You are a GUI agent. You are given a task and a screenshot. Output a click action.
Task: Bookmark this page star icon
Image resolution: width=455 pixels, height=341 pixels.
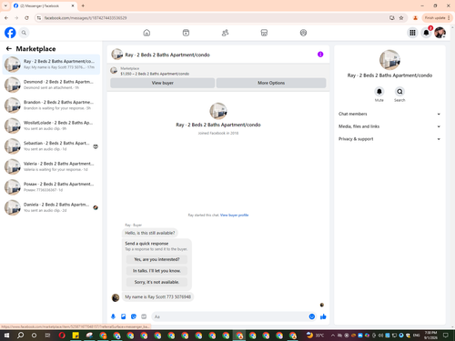pyautogui.click(x=401, y=18)
